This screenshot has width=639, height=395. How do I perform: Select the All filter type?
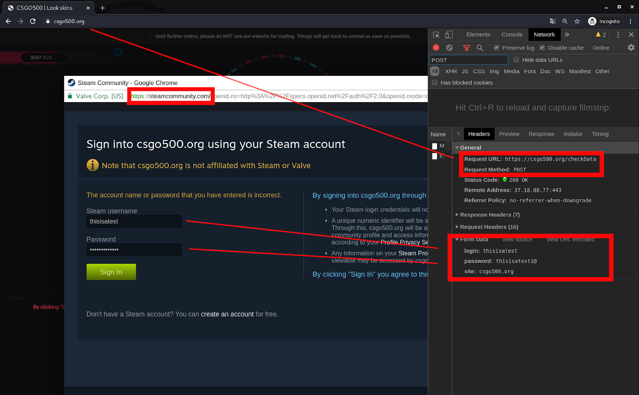[435, 71]
